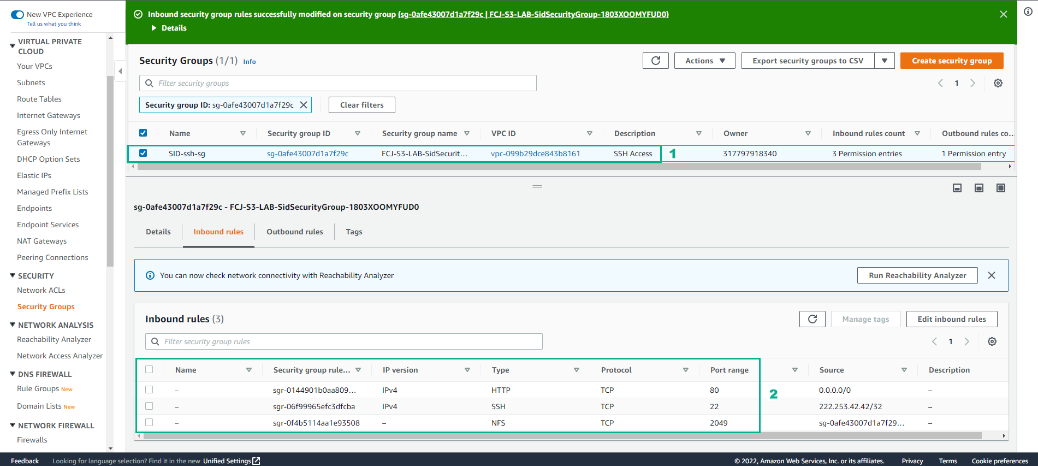Switch to the Tags tab

coord(354,232)
